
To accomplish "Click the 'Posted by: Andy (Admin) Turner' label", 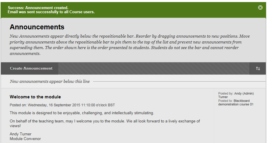I will pos(236,95).
